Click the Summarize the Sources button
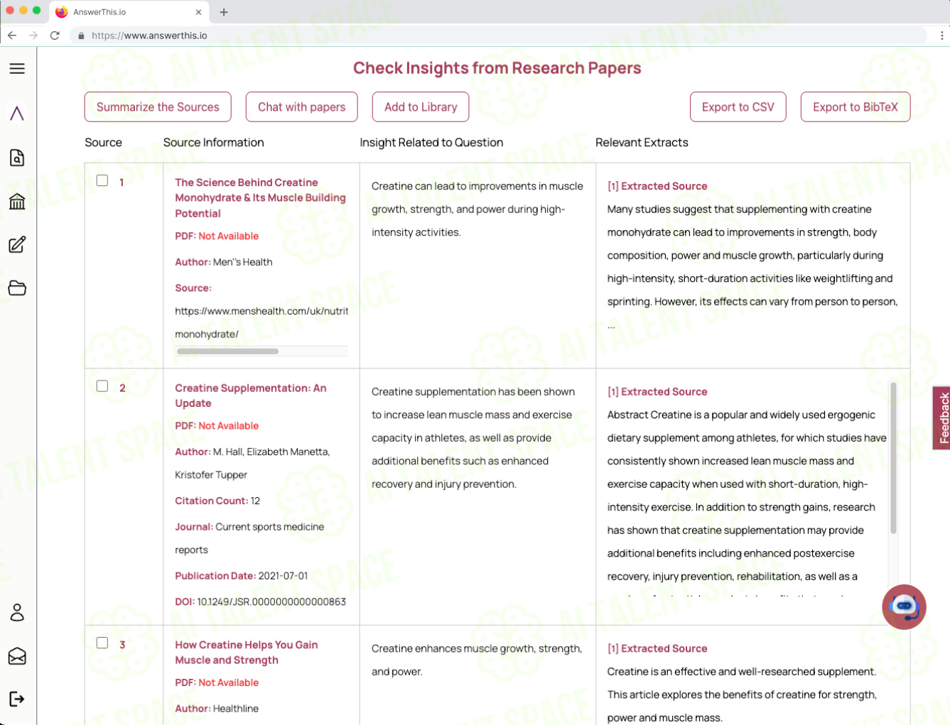This screenshot has width=950, height=725. pos(158,107)
